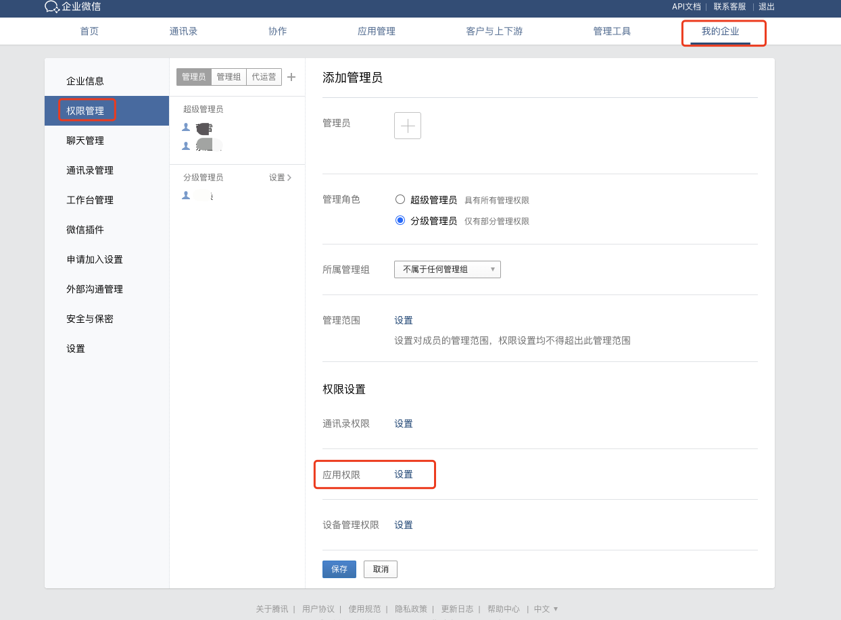
Task: Click the 取消 button
Action: pyautogui.click(x=381, y=569)
